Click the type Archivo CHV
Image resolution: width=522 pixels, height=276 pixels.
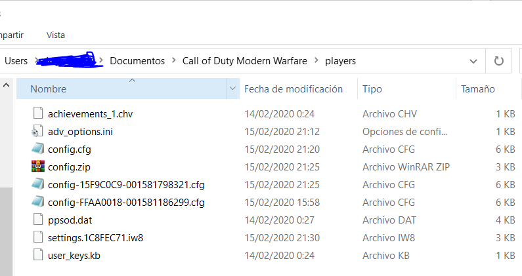click(389, 114)
